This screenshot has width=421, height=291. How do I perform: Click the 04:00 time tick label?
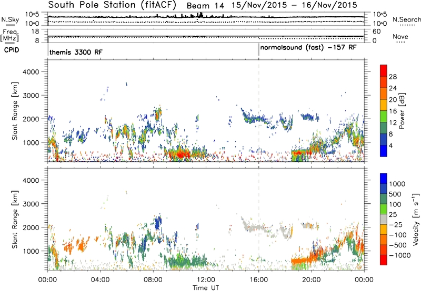pos(100,280)
